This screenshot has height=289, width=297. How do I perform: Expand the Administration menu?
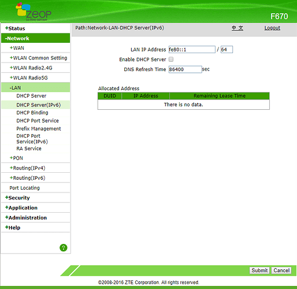point(26,218)
